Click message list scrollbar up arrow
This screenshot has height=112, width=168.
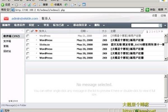pos(166,35)
